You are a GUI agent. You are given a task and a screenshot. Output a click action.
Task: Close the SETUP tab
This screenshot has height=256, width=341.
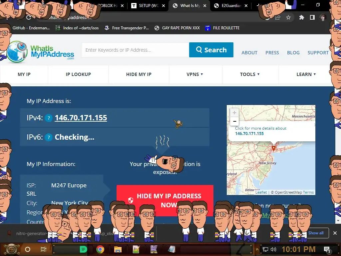tap(164, 6)
